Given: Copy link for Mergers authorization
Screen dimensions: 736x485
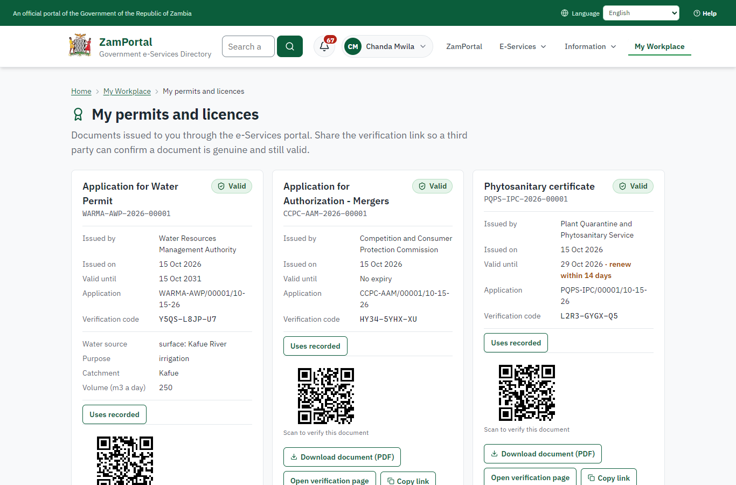Looking at the screenshot, I should coord(408,479).
